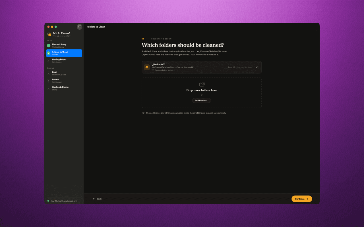The image size is (364, 227).
Task: Click the green full-screen window button
Action: pos(56,27)
